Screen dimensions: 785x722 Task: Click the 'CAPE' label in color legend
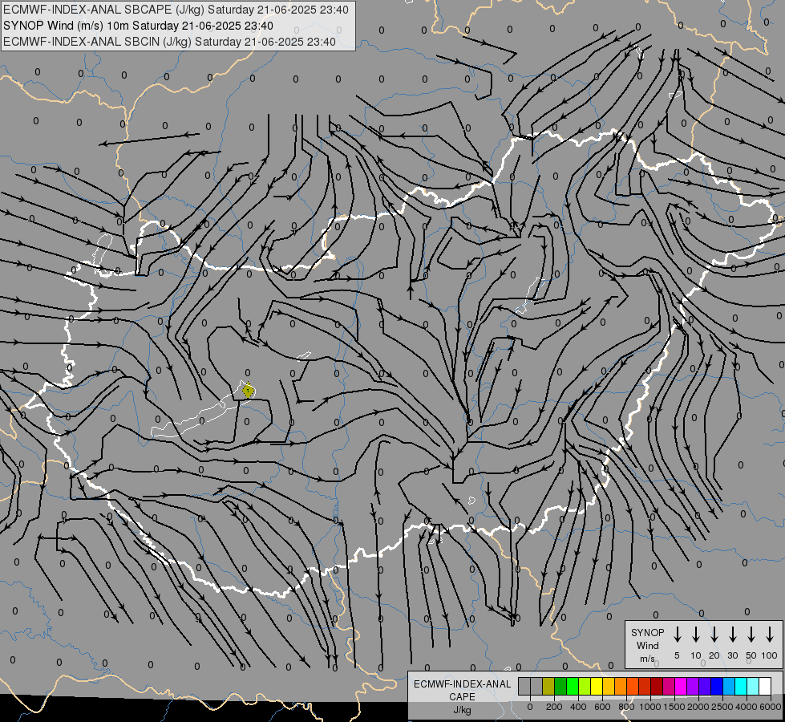(x=462, y=697)
